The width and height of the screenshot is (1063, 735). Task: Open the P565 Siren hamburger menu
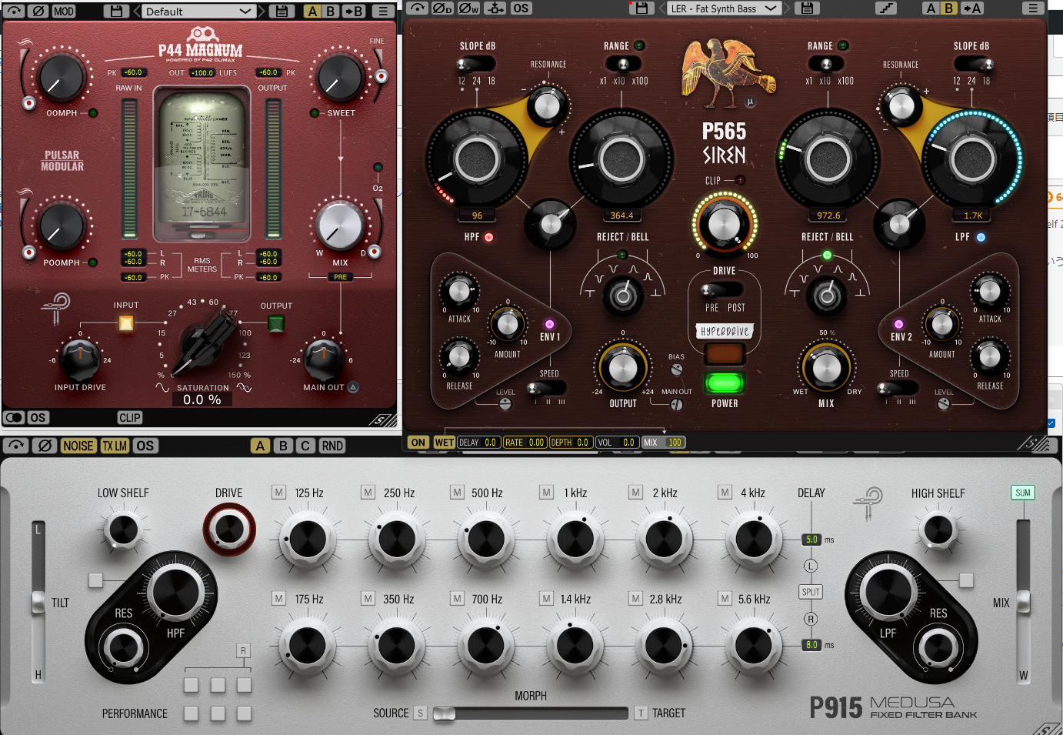pos(1034,8)
